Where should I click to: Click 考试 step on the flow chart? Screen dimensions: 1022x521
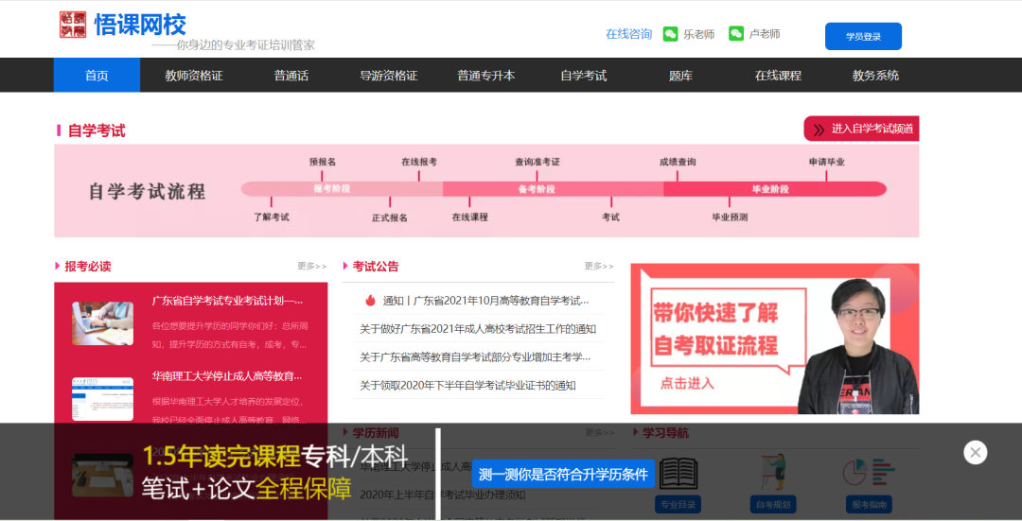click(x=610, y=217)
